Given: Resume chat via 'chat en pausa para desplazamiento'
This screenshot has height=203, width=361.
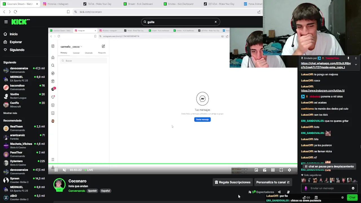Looking at the screenshot, I should click(329, 167).
